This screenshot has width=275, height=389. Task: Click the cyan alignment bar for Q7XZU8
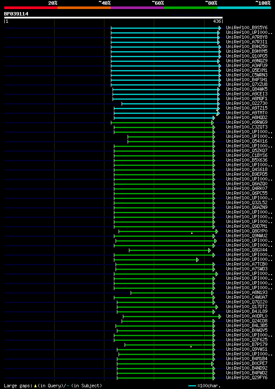[165, 85]
